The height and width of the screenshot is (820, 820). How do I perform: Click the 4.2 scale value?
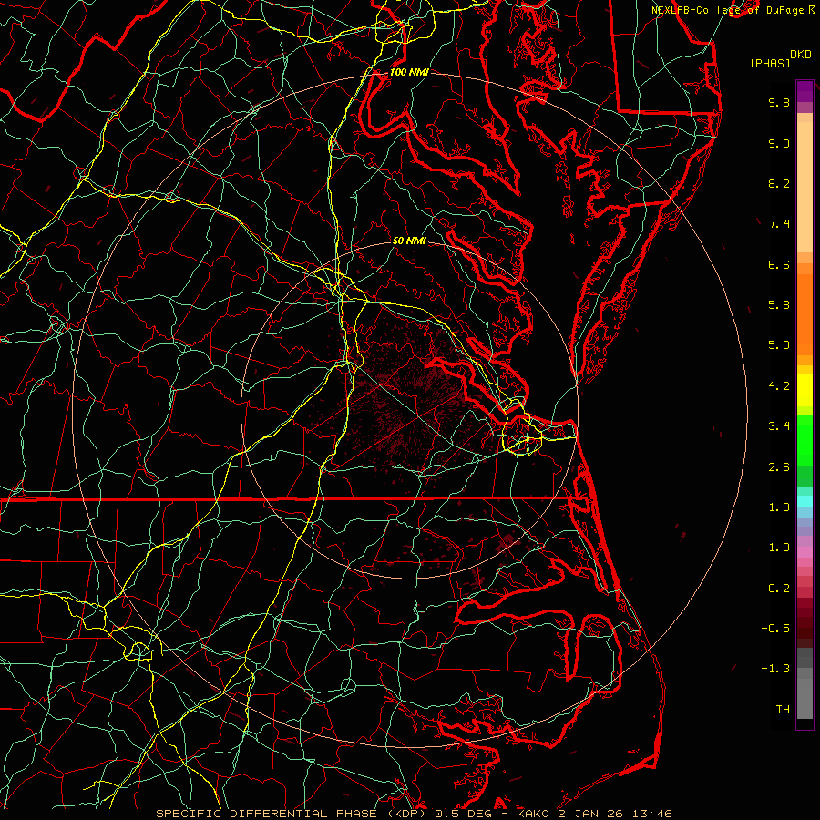779,386
